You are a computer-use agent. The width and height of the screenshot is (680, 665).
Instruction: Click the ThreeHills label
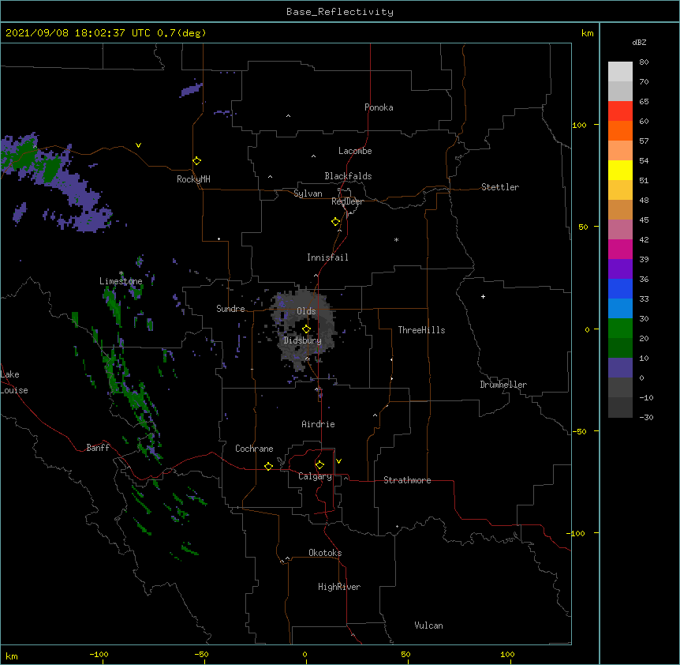pos(421,330)
